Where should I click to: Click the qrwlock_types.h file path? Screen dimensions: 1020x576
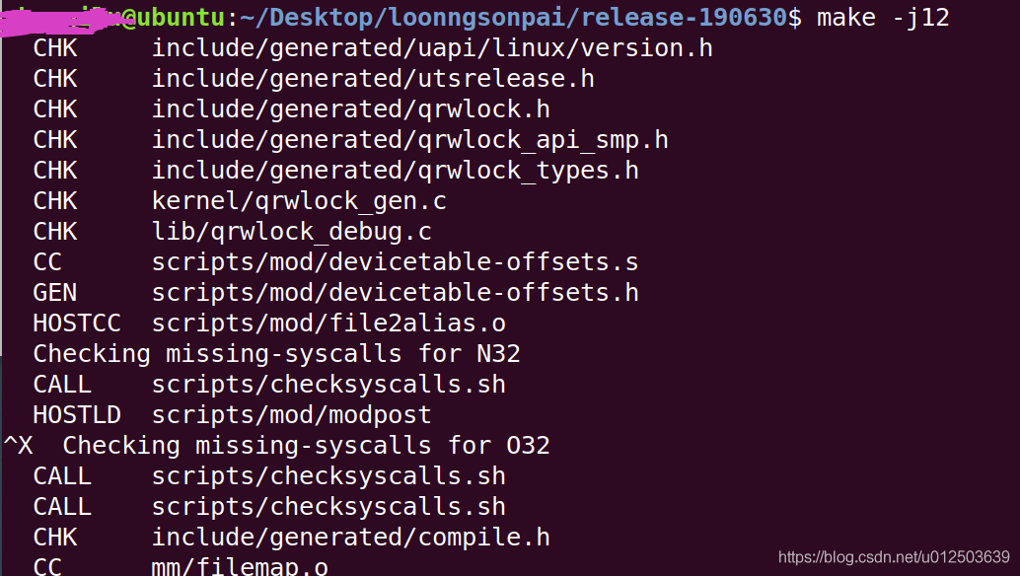(395, 171)
